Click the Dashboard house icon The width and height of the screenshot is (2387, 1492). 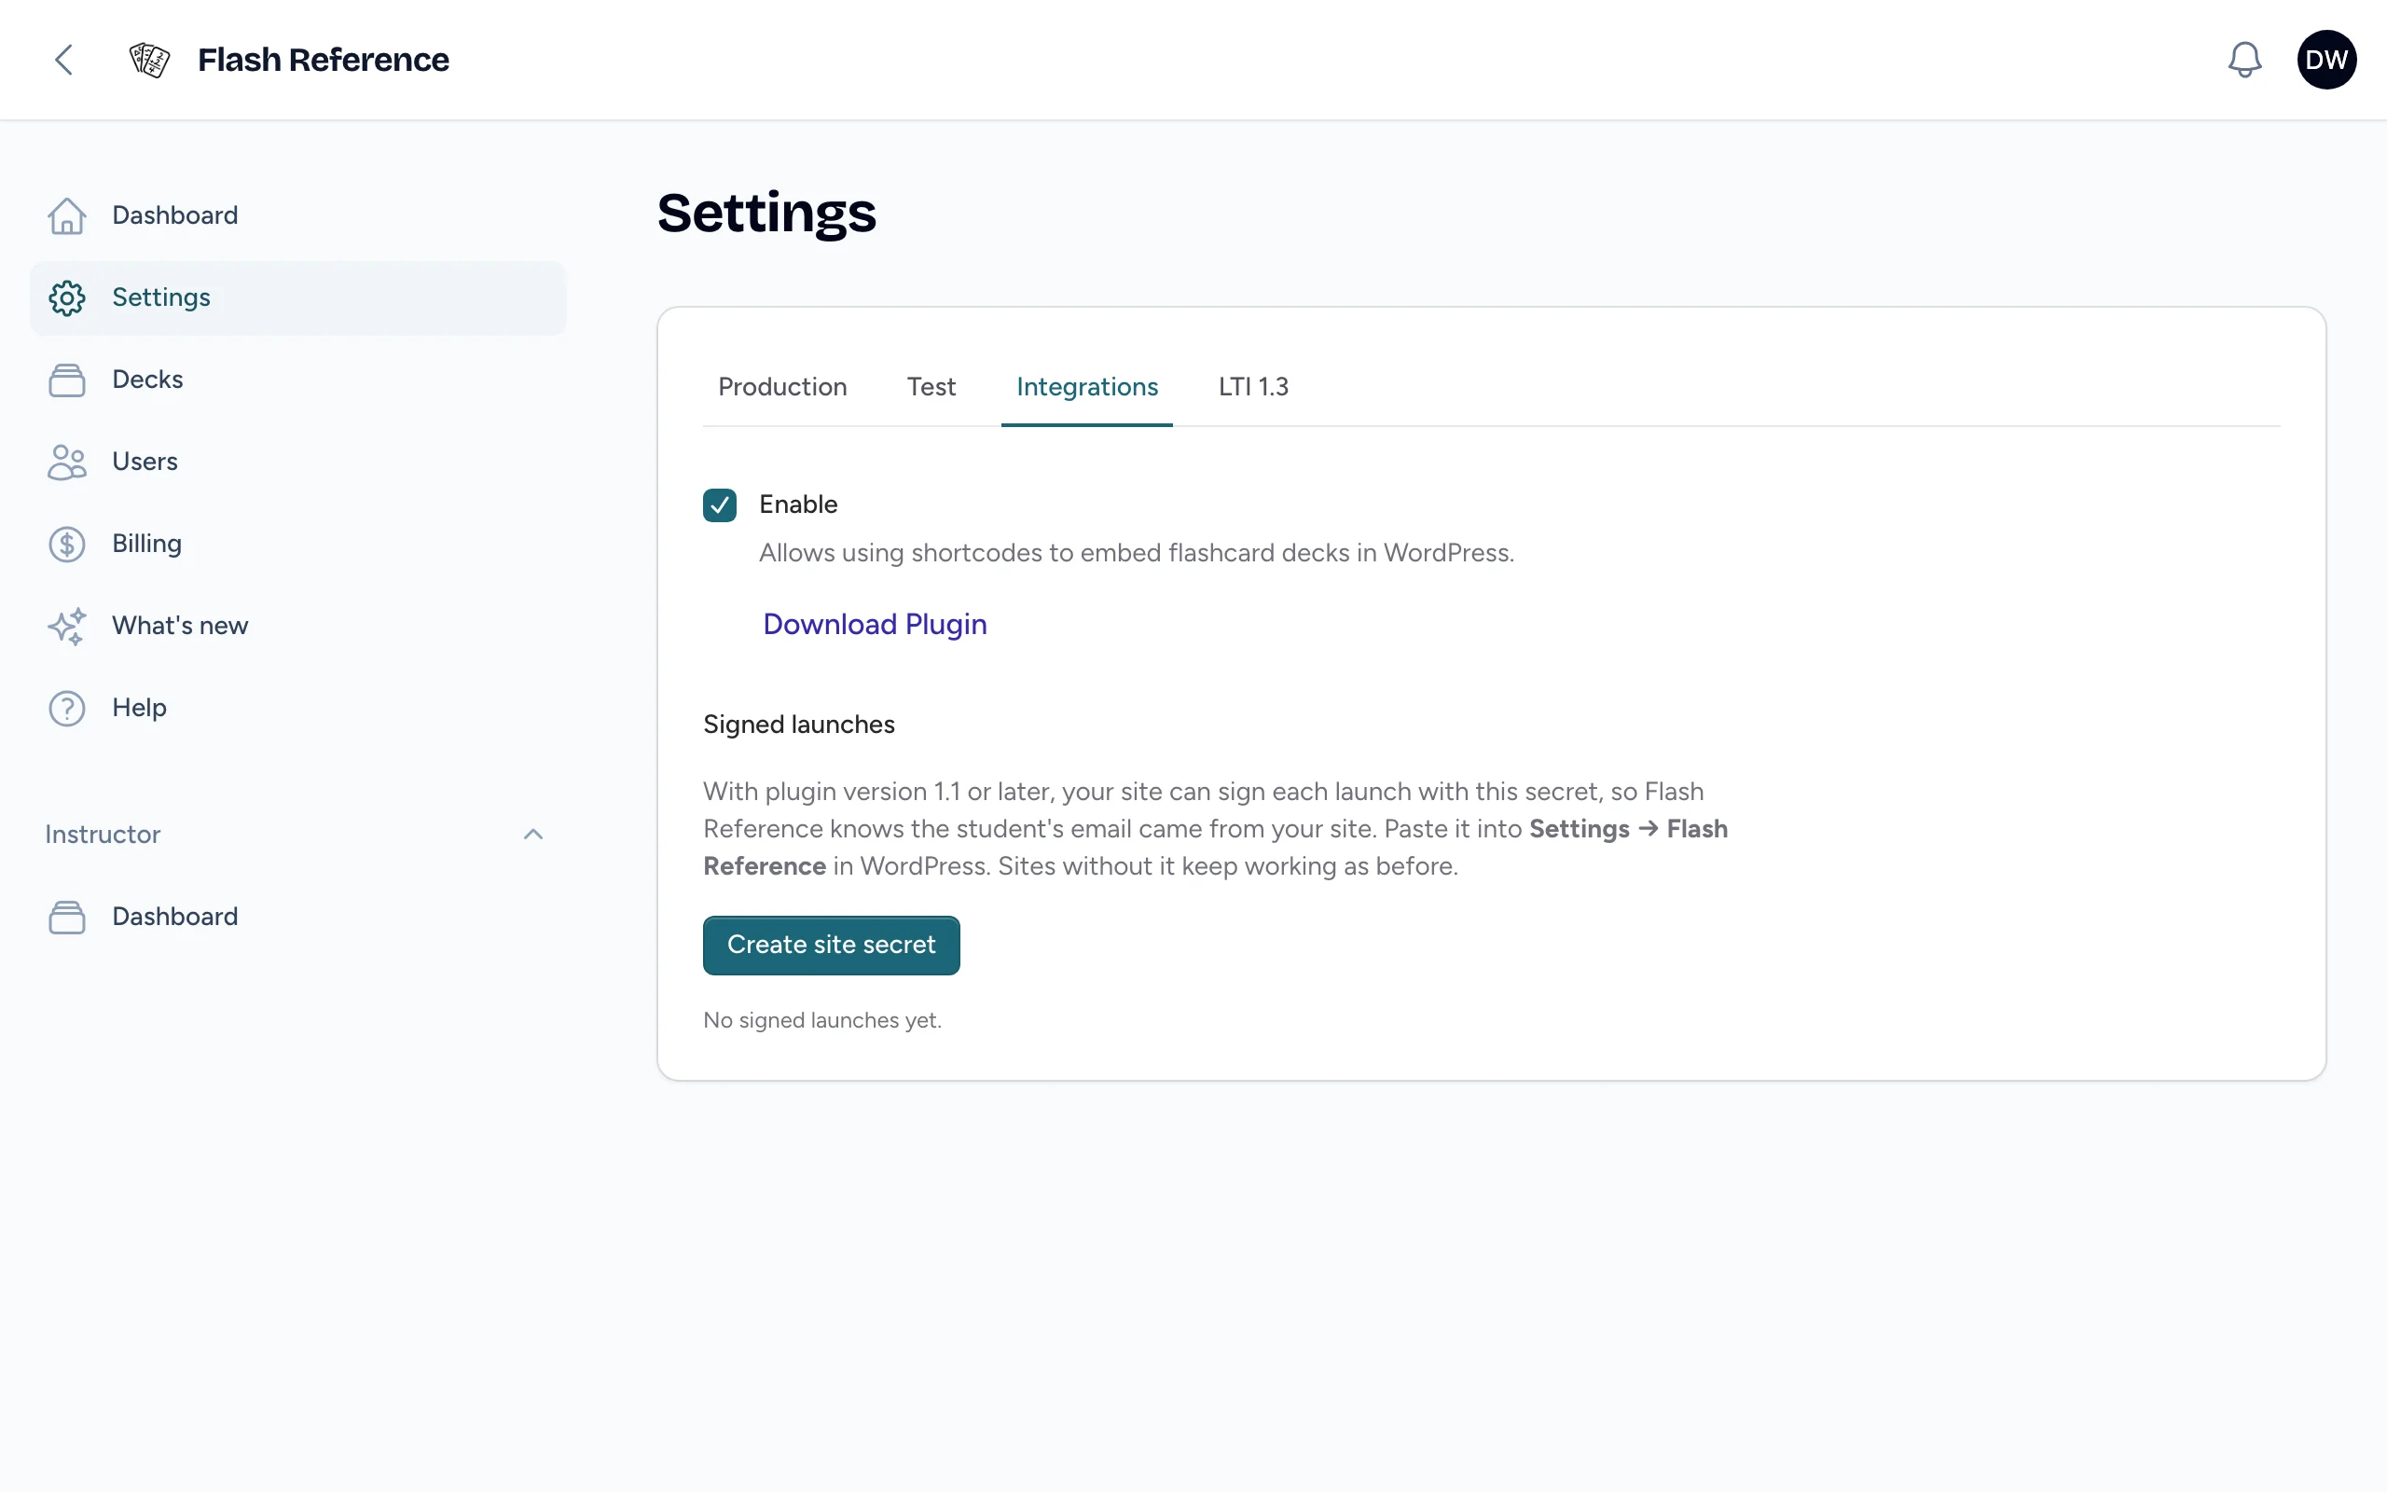pos(67,215)
